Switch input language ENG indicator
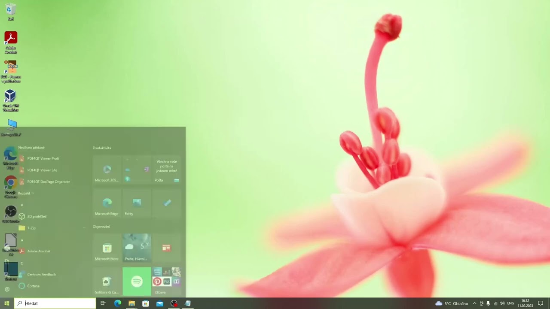550x309 pixels. click(x=510, y=303)
